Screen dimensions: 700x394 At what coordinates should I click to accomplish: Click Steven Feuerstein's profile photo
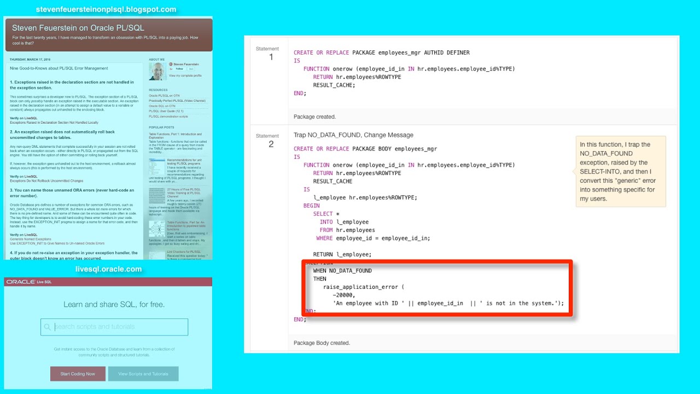coord(157,71)
